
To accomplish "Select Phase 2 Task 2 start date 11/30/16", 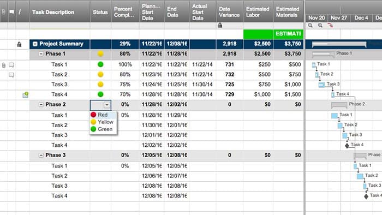I will coord(152,125).
